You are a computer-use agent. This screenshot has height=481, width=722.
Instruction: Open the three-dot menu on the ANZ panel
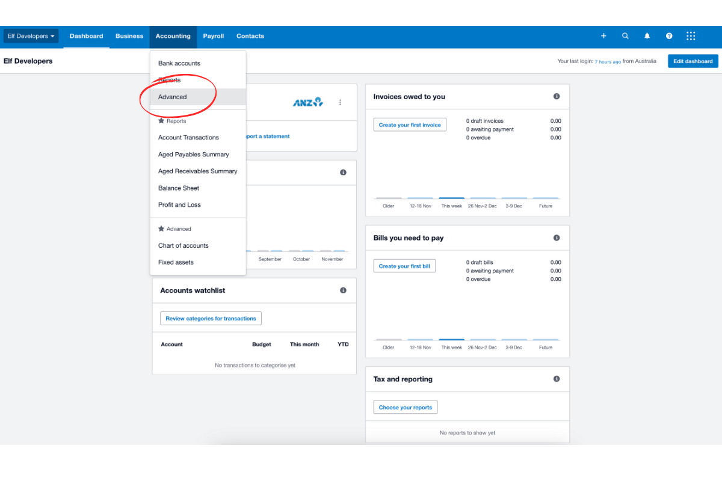coord(340,102)
